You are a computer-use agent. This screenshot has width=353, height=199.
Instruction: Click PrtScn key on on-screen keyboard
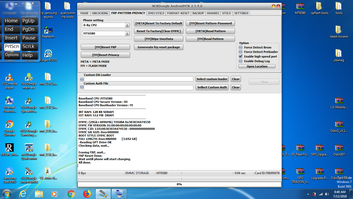12,47
